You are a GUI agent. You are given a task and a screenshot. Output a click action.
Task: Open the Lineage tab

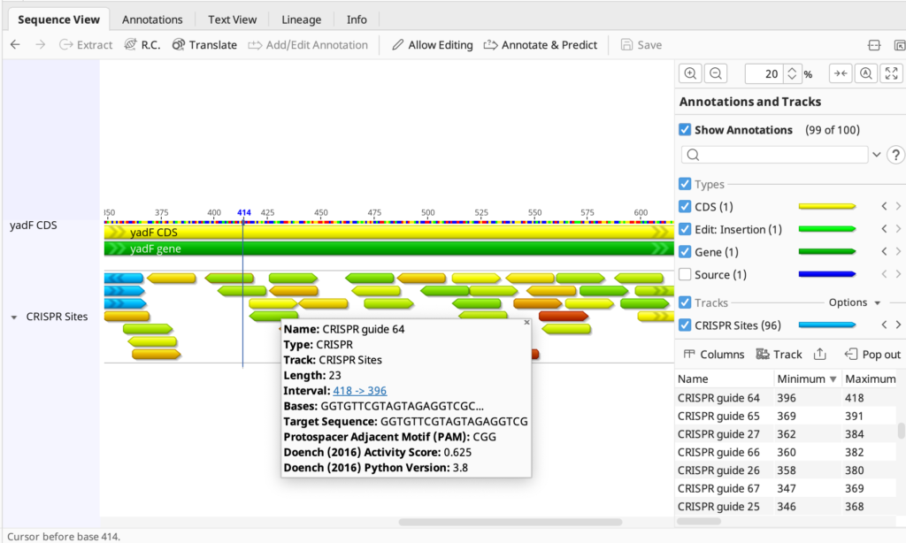tap(301, 19)
